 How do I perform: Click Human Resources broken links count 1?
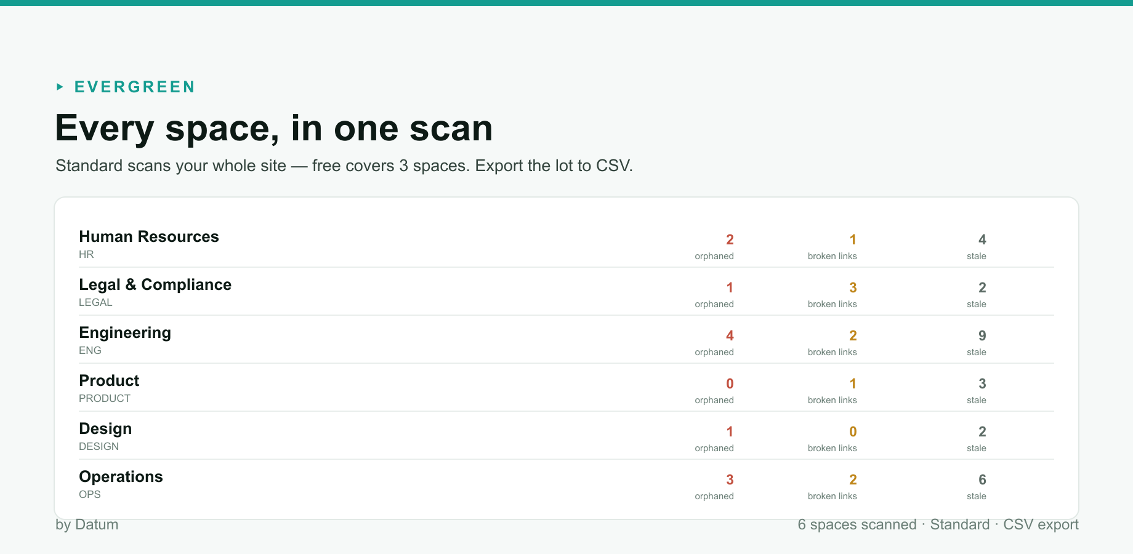tap(853, 239)
